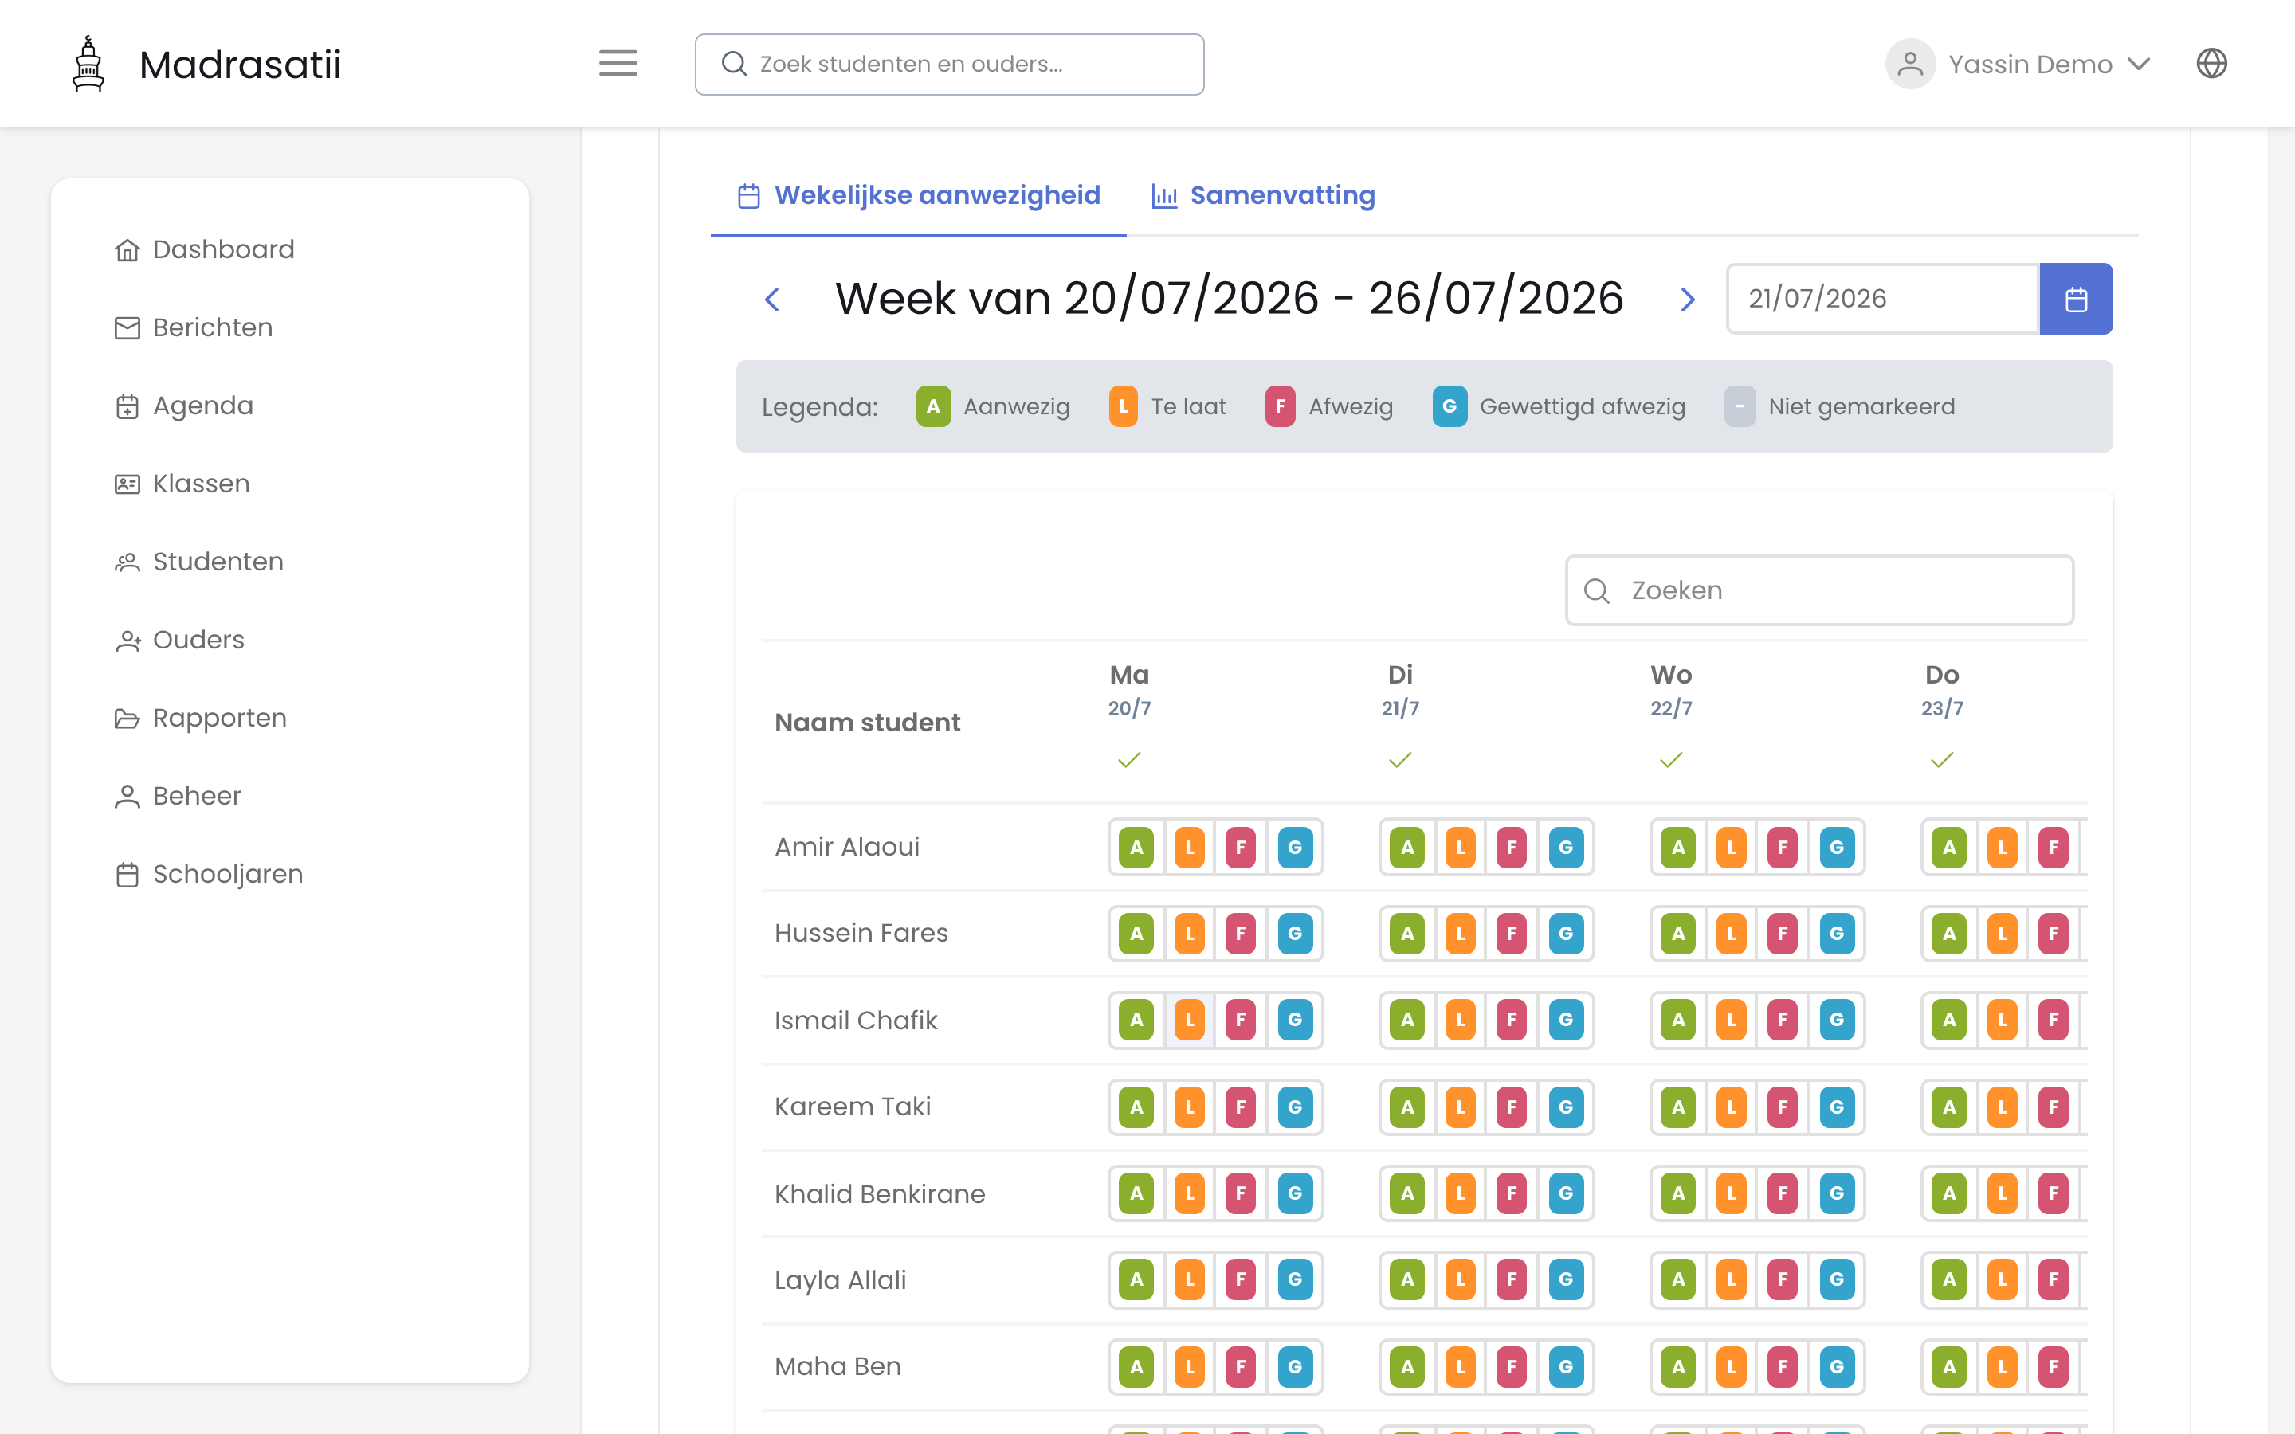Click the date field showing 21/07/2026
2295x1434 pixels.
coord(1882,299)
